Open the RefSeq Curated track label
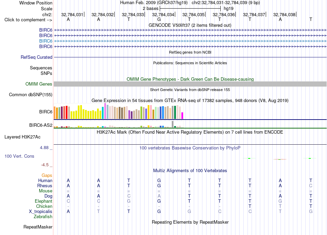 pyautogui.click(x=36, y=57)
